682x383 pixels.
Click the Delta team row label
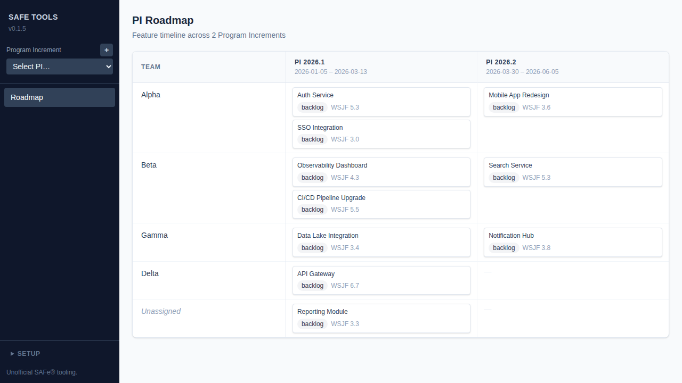click(150, 273)
